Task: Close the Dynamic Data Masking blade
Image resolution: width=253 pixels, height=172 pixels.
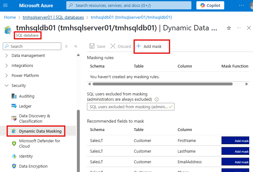Action: click(249, 28)
